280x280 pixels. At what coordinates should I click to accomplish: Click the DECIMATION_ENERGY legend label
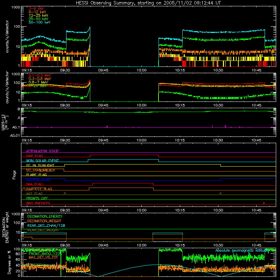[x=45, y=216]
